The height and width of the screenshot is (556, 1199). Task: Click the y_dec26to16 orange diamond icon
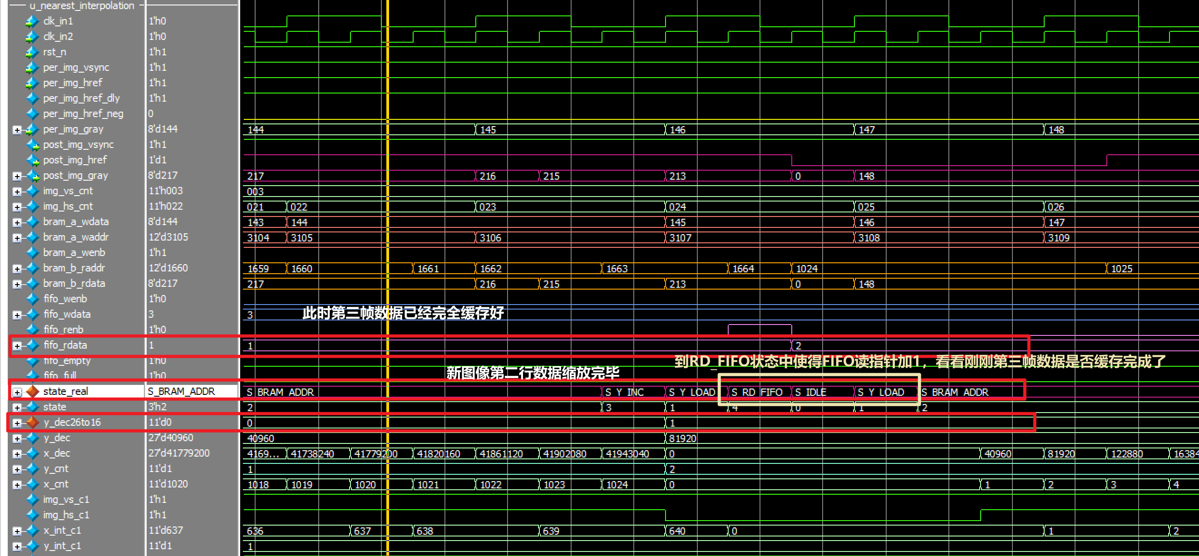click(33, 422)
